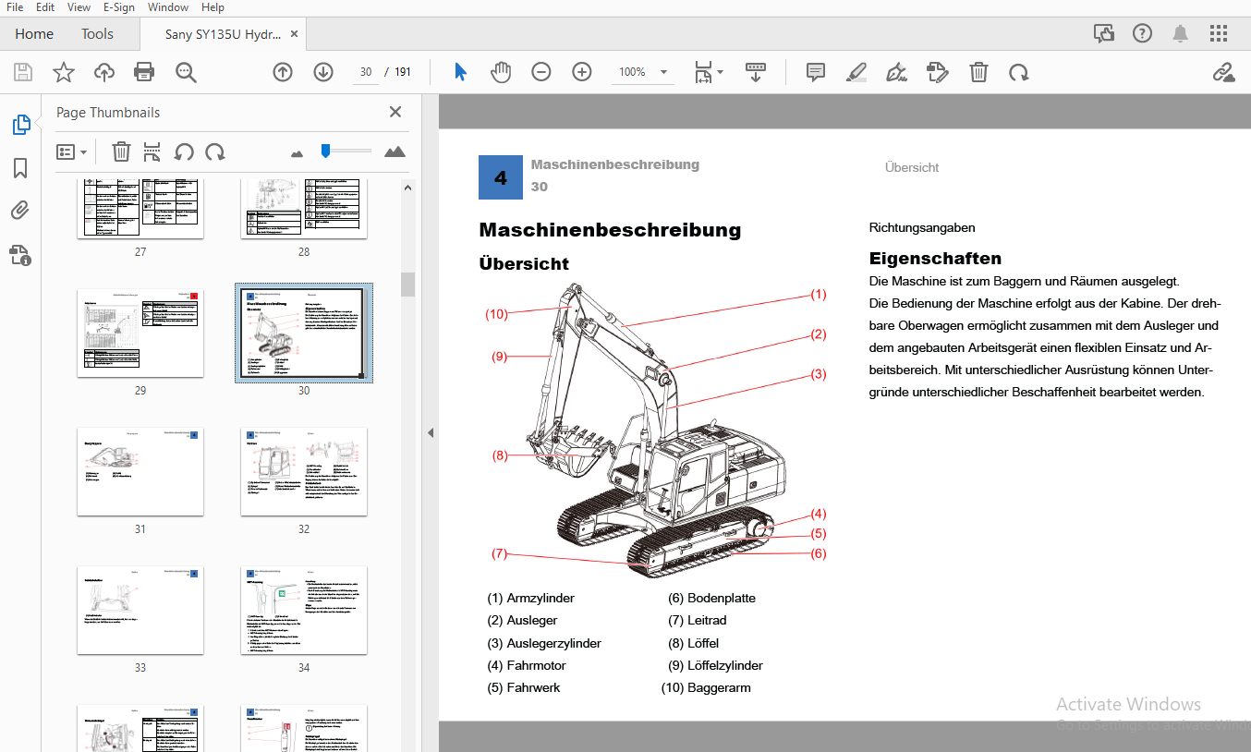Viewport: 1251px width, 752px height.
Task: Open Bookmarks sidebar icon
Action: (20, 168)
